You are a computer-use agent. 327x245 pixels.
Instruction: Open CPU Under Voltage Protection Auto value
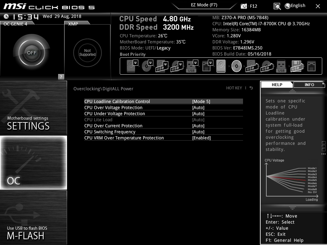(x=198, y=114)
